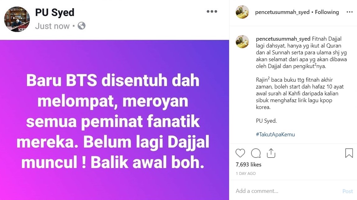Like the post with the heart icon

point(240,153)
